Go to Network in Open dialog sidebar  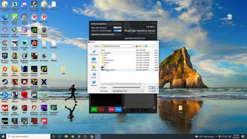(94, 83)
